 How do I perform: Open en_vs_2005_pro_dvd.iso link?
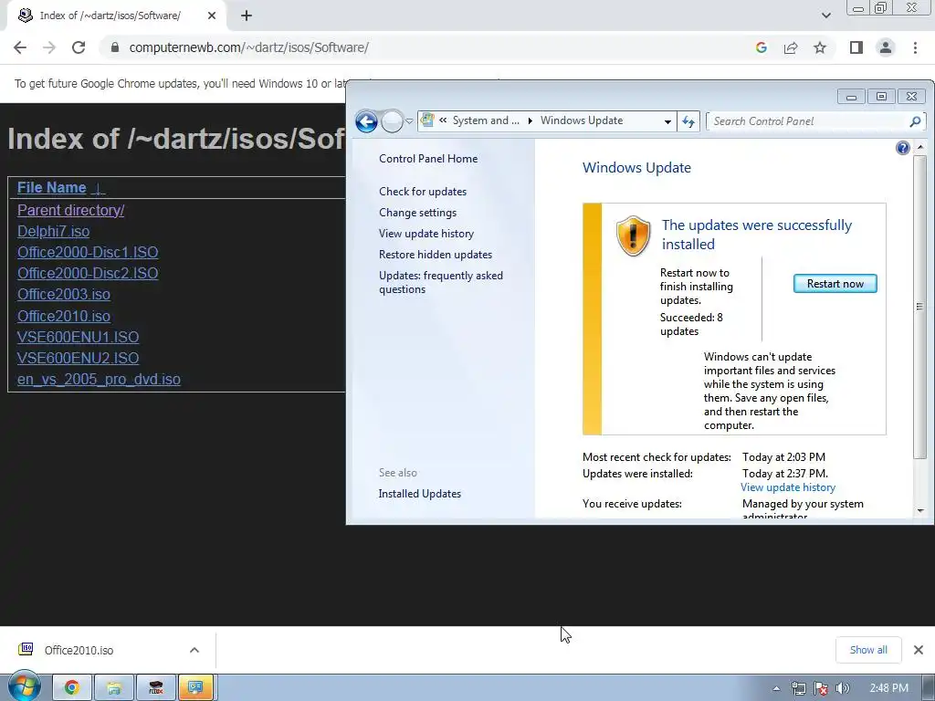pos(99,379)
